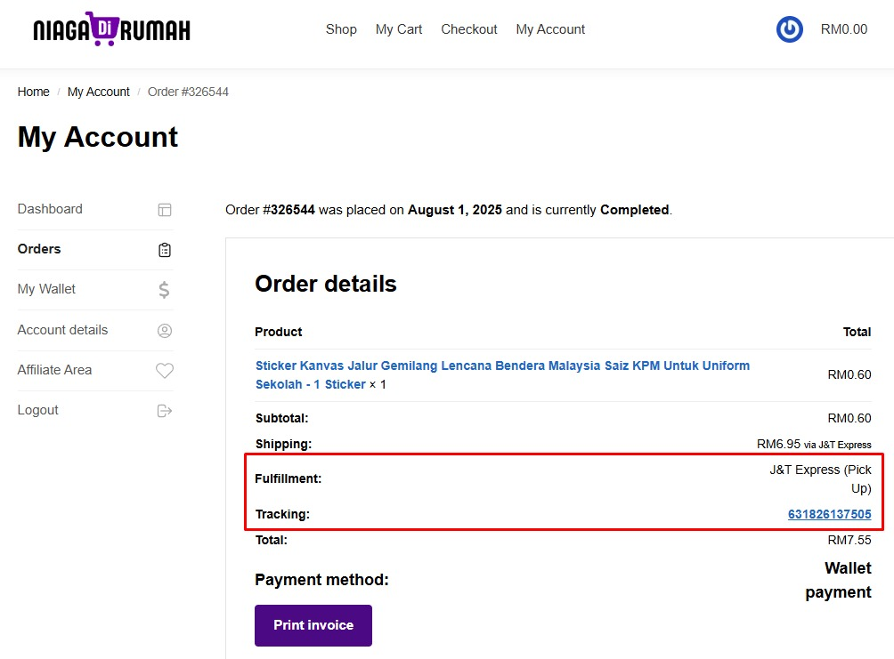Open My Account in top navigation

[x=550, y=29]
